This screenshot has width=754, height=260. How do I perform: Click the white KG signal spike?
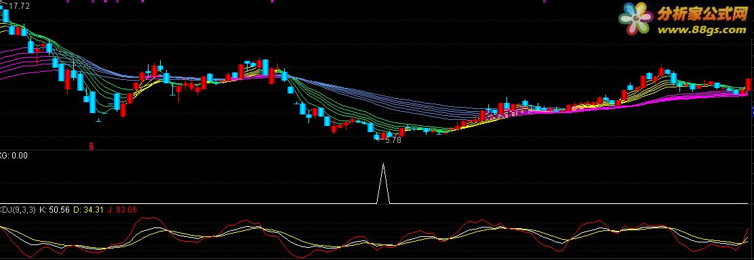pos(383,183)
